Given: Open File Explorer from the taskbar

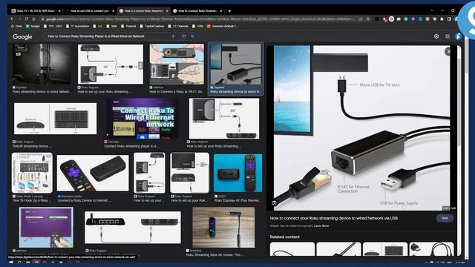Looking at the screenshot, I should pyautogui.click(x=28, y=262).
